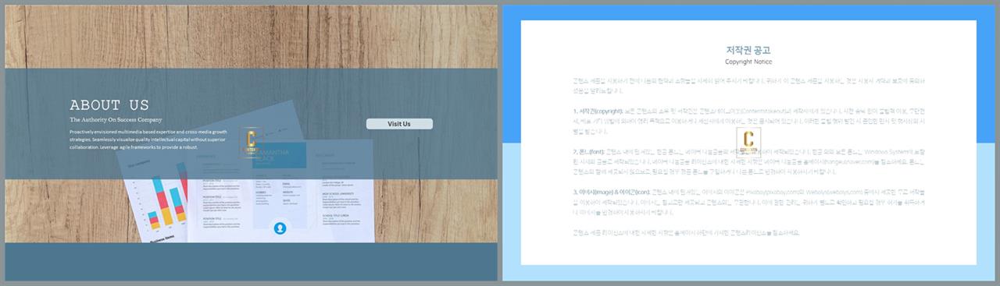
Task: Select the ABOUT US heading
Action: pyautogui.click(x=109, y=105)
